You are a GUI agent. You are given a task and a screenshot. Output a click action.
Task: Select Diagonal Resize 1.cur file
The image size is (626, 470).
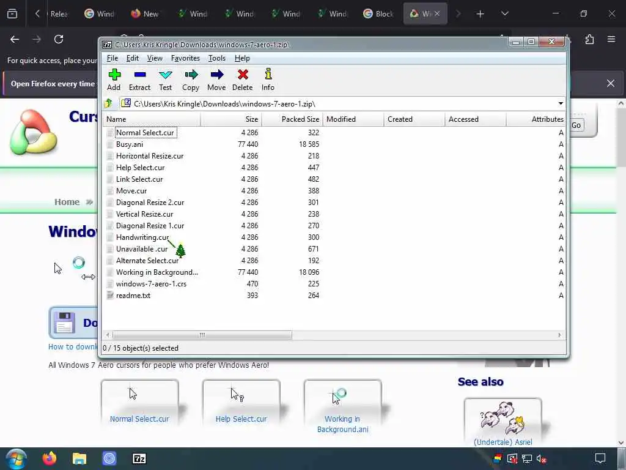pyautogui.click(x=150, y=225)
